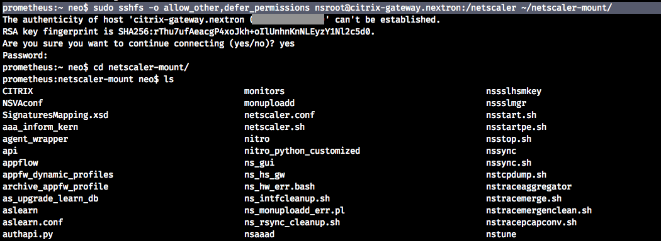Image resolution: width=661 pixels, height=241 pixels.
Task: Click the monitors directory name
Action: pos(264,91)
